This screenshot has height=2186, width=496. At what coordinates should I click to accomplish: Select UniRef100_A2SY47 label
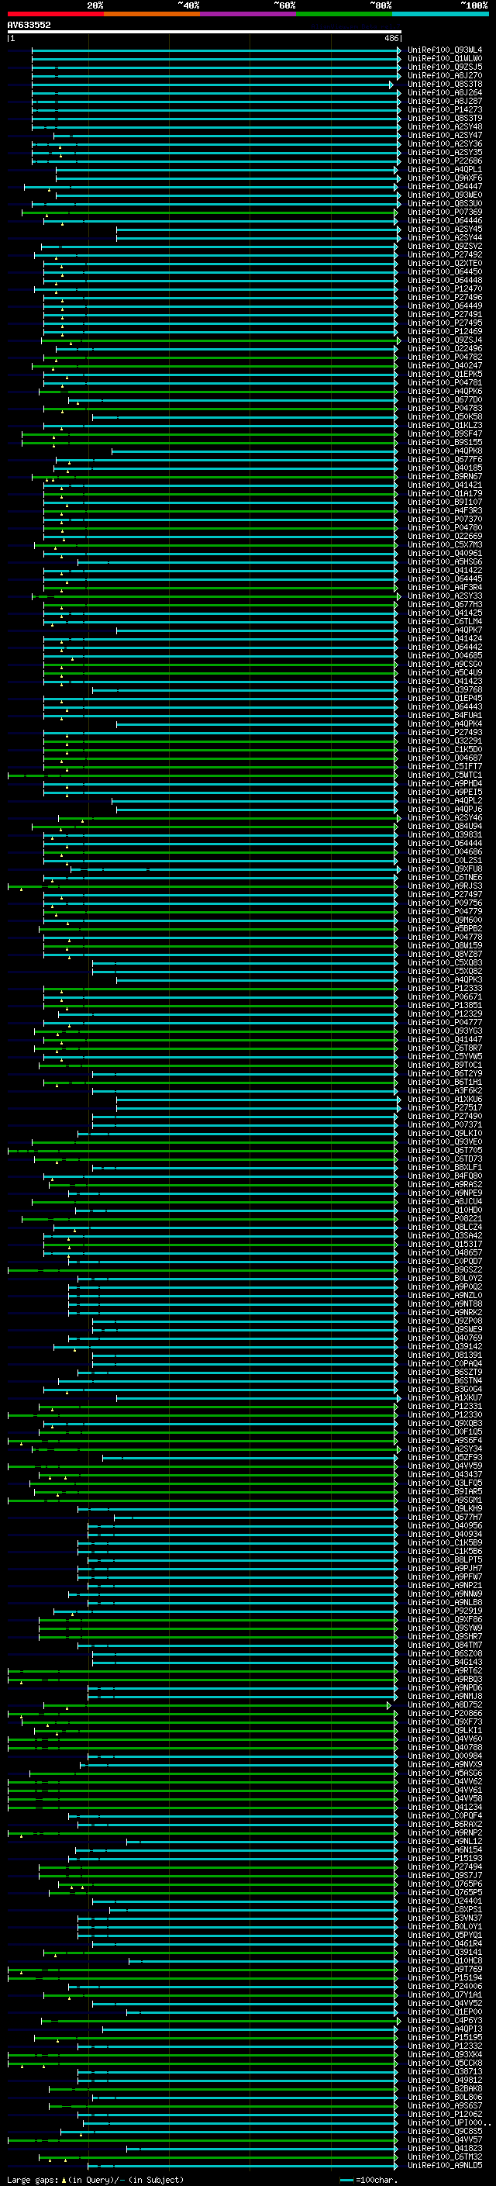pyautogui.click(x=444, y=135)
